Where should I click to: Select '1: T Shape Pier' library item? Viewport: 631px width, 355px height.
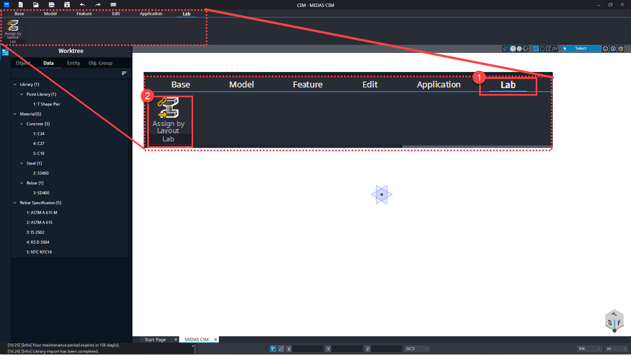pyautogui.click(x=47, y=104)
